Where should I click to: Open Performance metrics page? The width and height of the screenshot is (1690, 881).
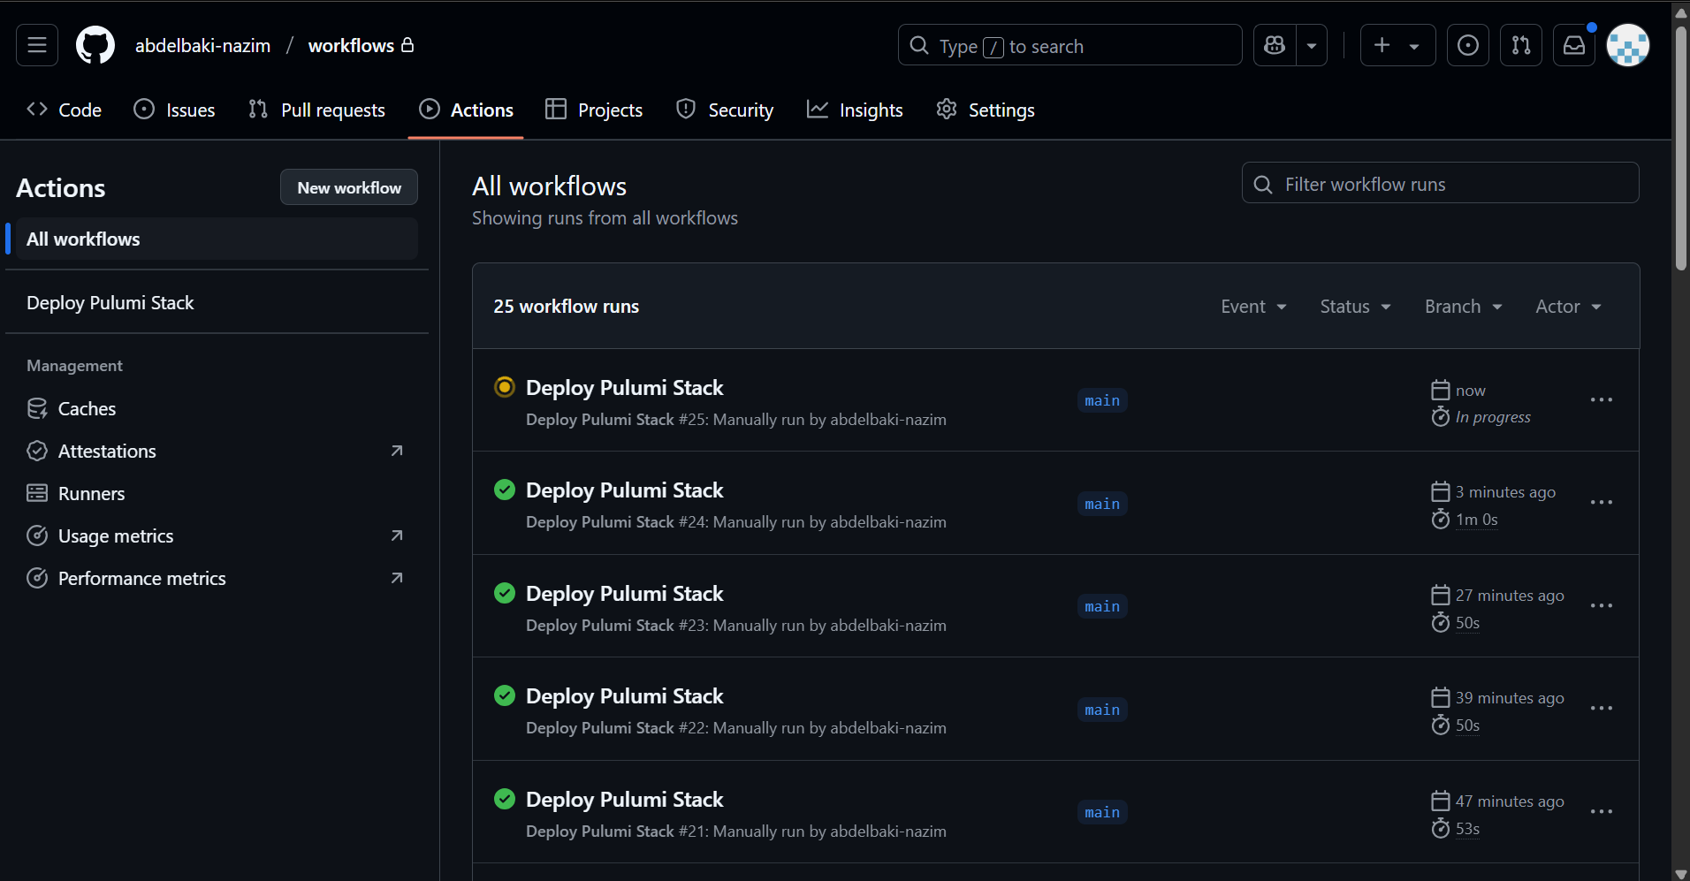point(141,578)
